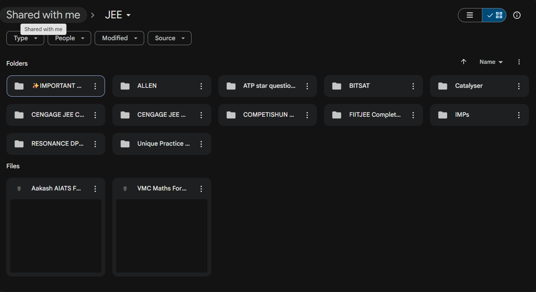
Task: Open the Source filter dropdown
Action: coord(170,38)
